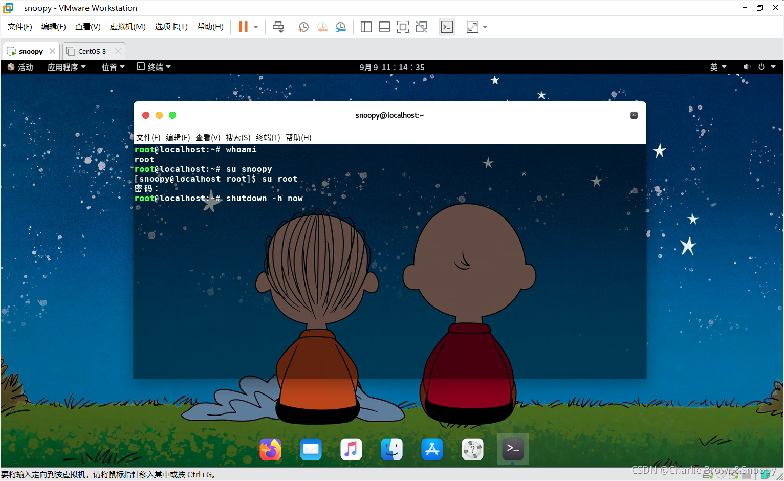The width and height of the screenshot is (784, 481).
Task: Click the red close dot of the terminal
Action: [146, 115]
